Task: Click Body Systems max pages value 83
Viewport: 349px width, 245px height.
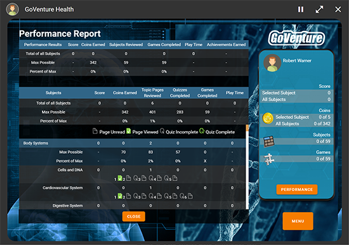Action: pos(150,152)
